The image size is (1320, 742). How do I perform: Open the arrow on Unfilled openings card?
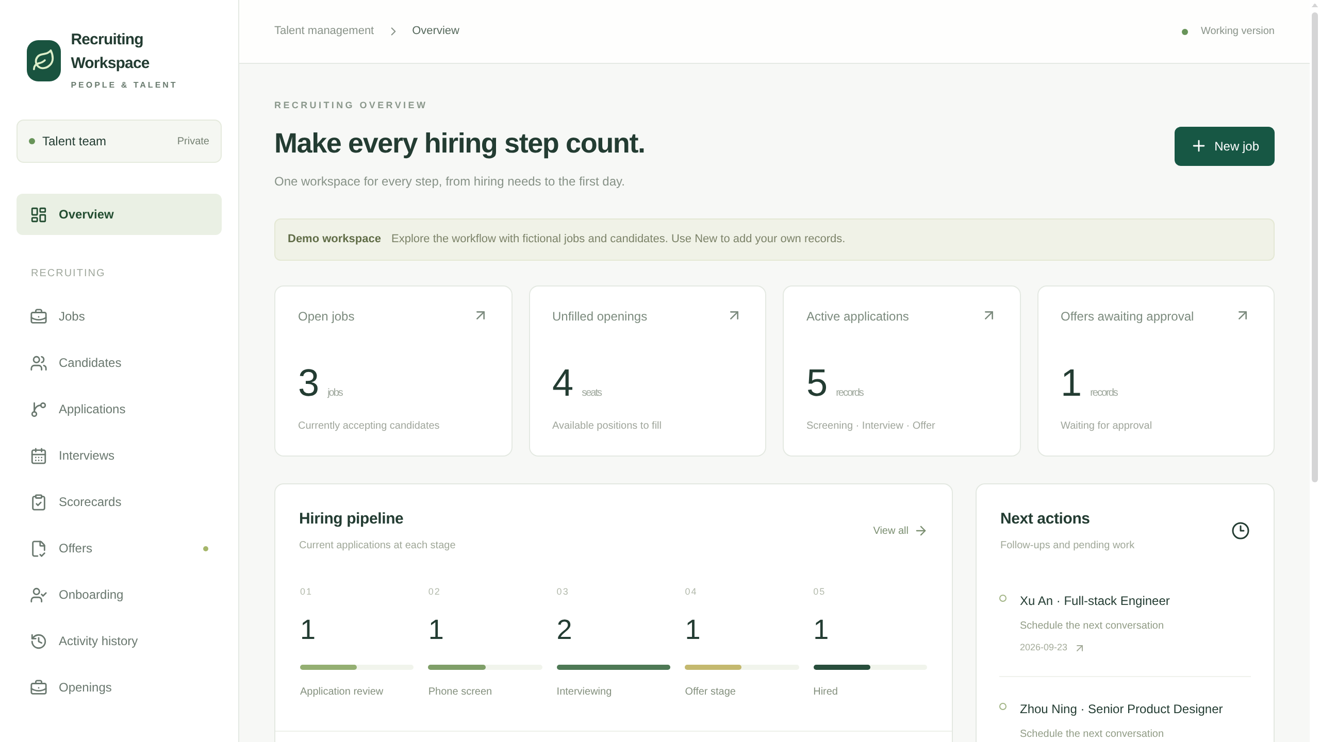pos(734,315)
